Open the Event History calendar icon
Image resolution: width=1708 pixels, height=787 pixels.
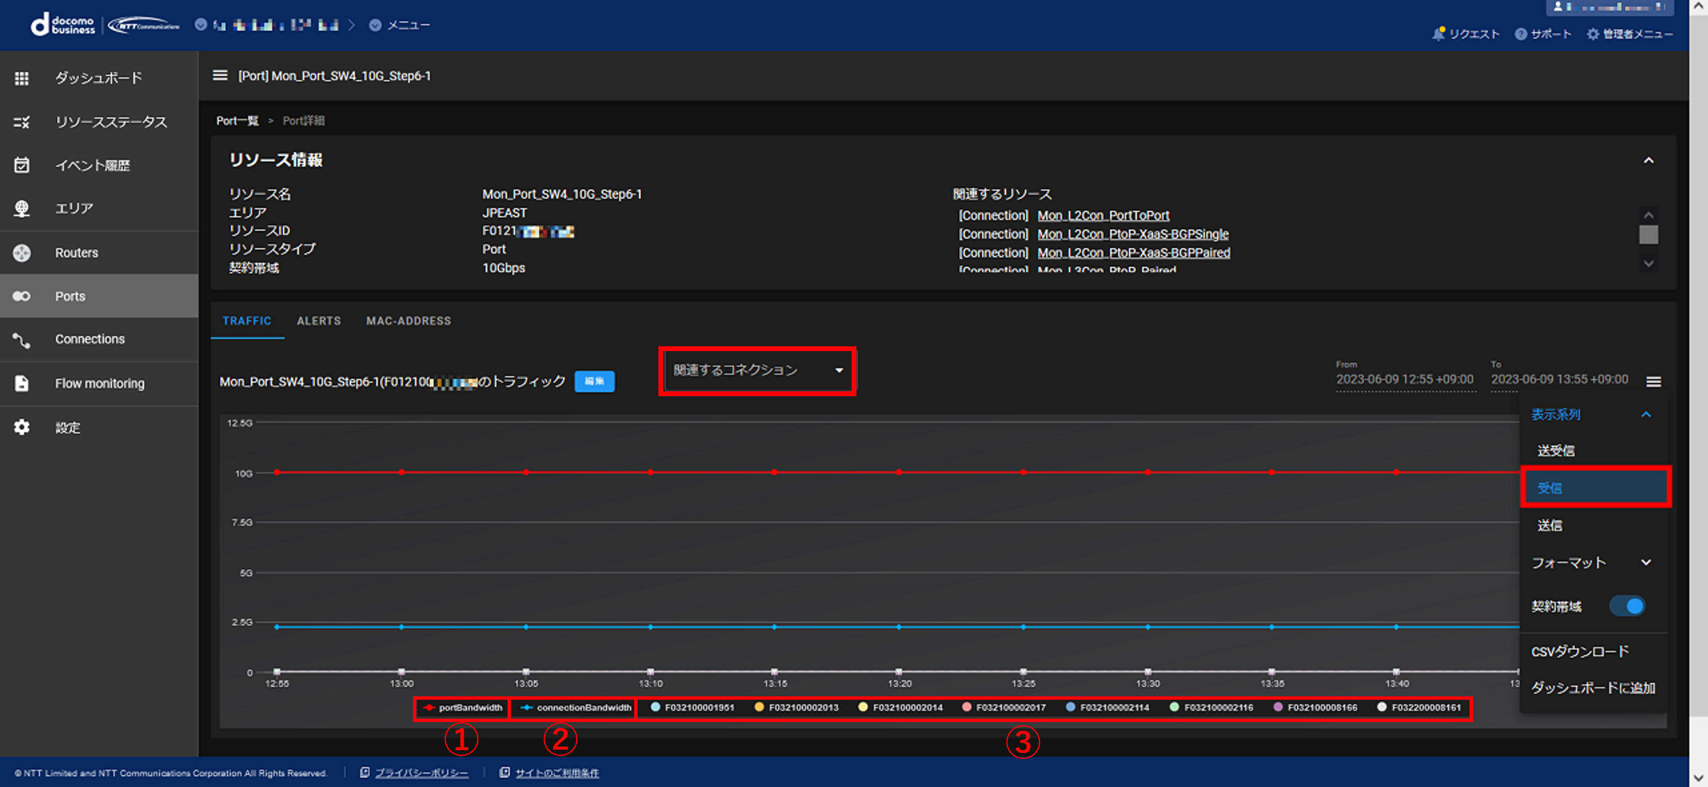point(22,165)
